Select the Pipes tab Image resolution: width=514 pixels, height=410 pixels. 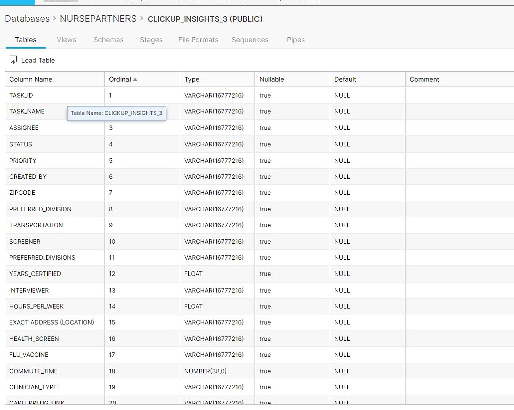(296, 40)
